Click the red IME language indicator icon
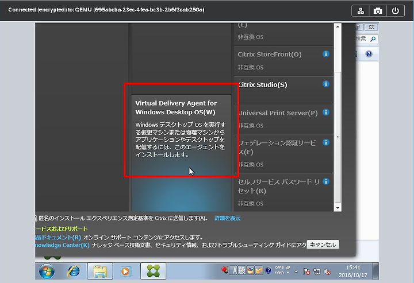The image size is (414, 283). click(x=225, y=270)
